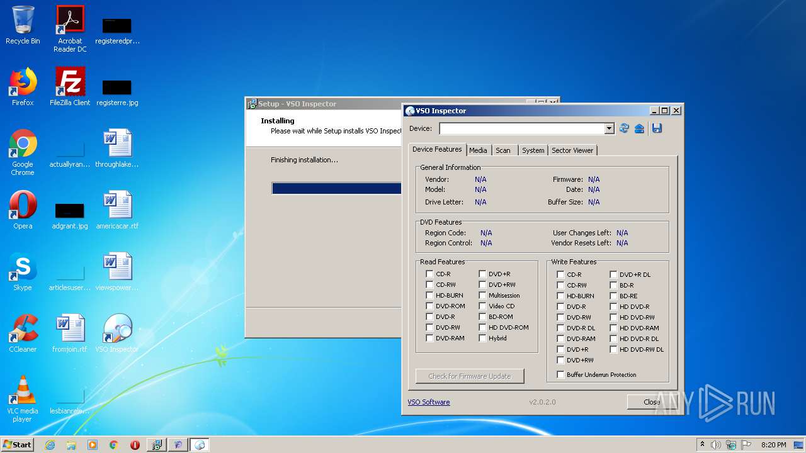Open the Skype desktop shortcut
The width and height of the screenshot is (806, 453).
click(x=23, y=272)
